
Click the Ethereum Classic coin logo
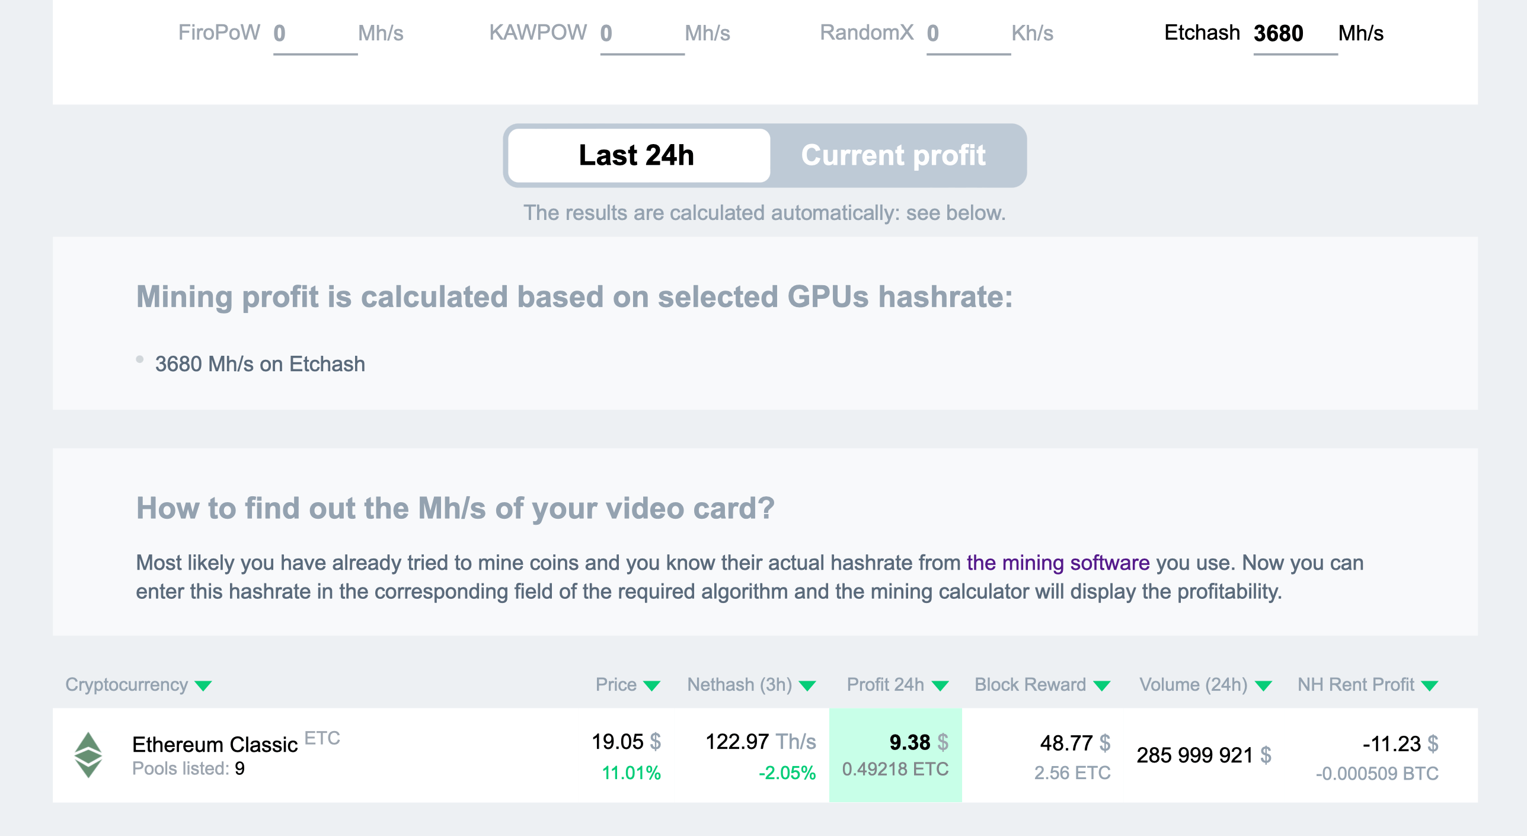click(x=88, y=755)
